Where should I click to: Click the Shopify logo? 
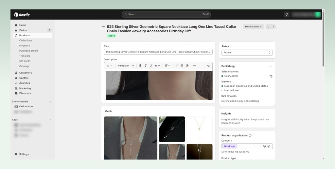[22, 14]
